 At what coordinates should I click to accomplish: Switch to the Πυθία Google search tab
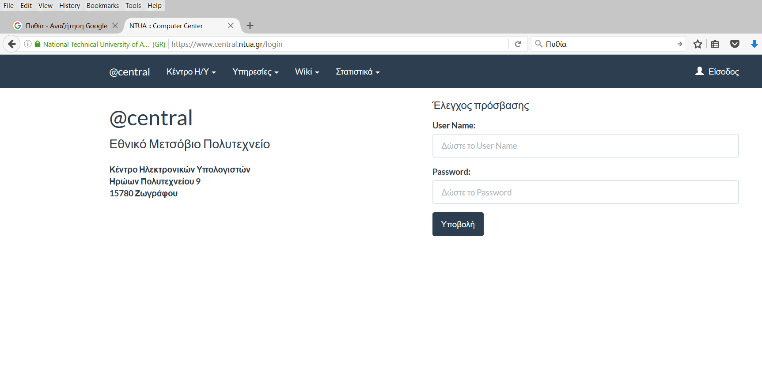66,26
